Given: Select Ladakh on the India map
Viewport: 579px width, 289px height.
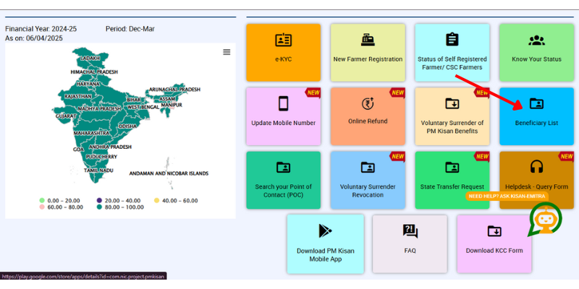Looking at the screenshot, I should tap(90, 59).
